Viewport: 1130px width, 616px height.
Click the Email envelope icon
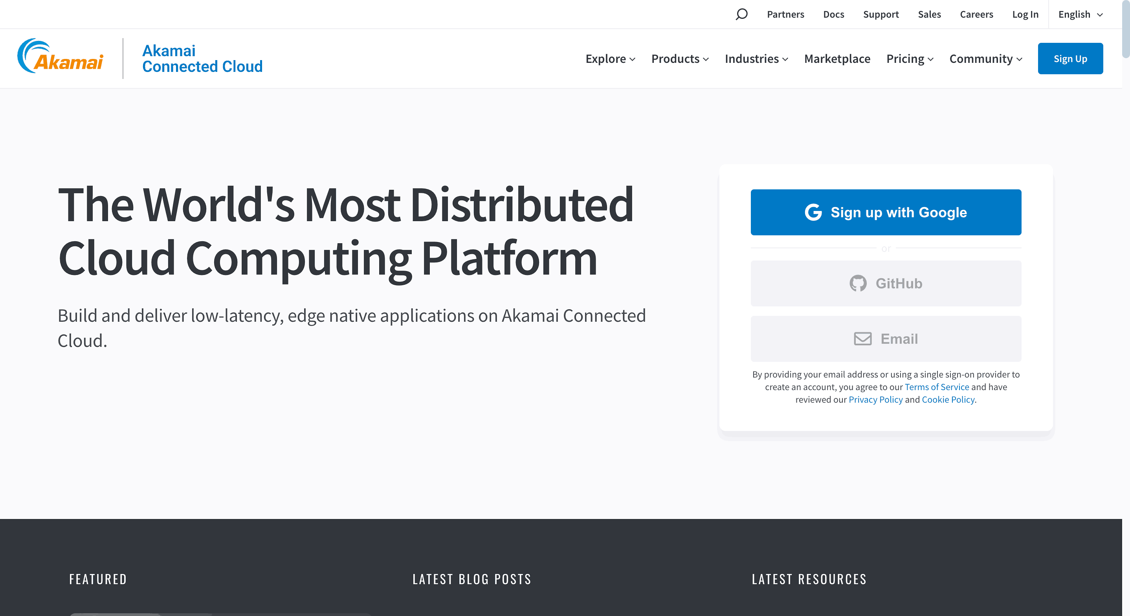pyautogui.click(x=862, y=339)
